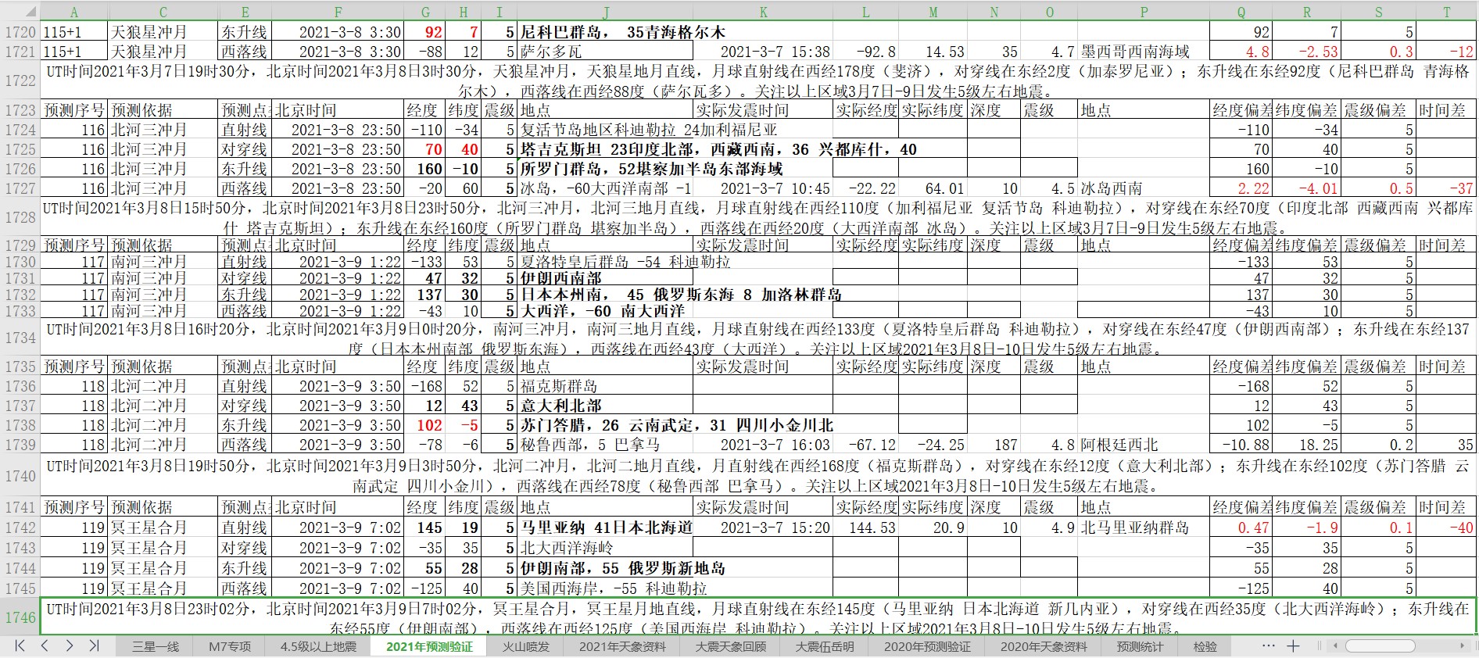Go to the next sheet tab
The width and height of the screenshot is (1479, 658).
[x=70, y=645]
